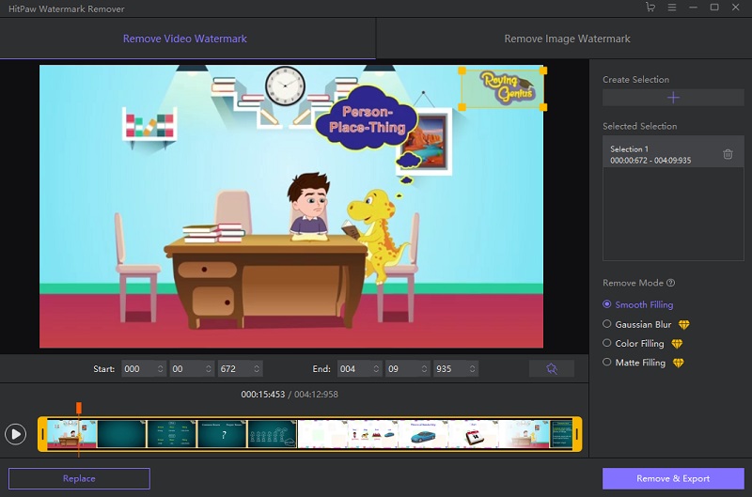
Task: Click the premium diamond icon next to Matte Filling
Action: [x=677, y=363]
